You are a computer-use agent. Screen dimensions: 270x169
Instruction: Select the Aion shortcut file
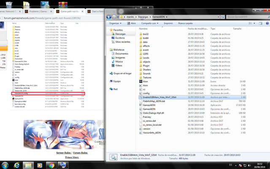[145, 85]
